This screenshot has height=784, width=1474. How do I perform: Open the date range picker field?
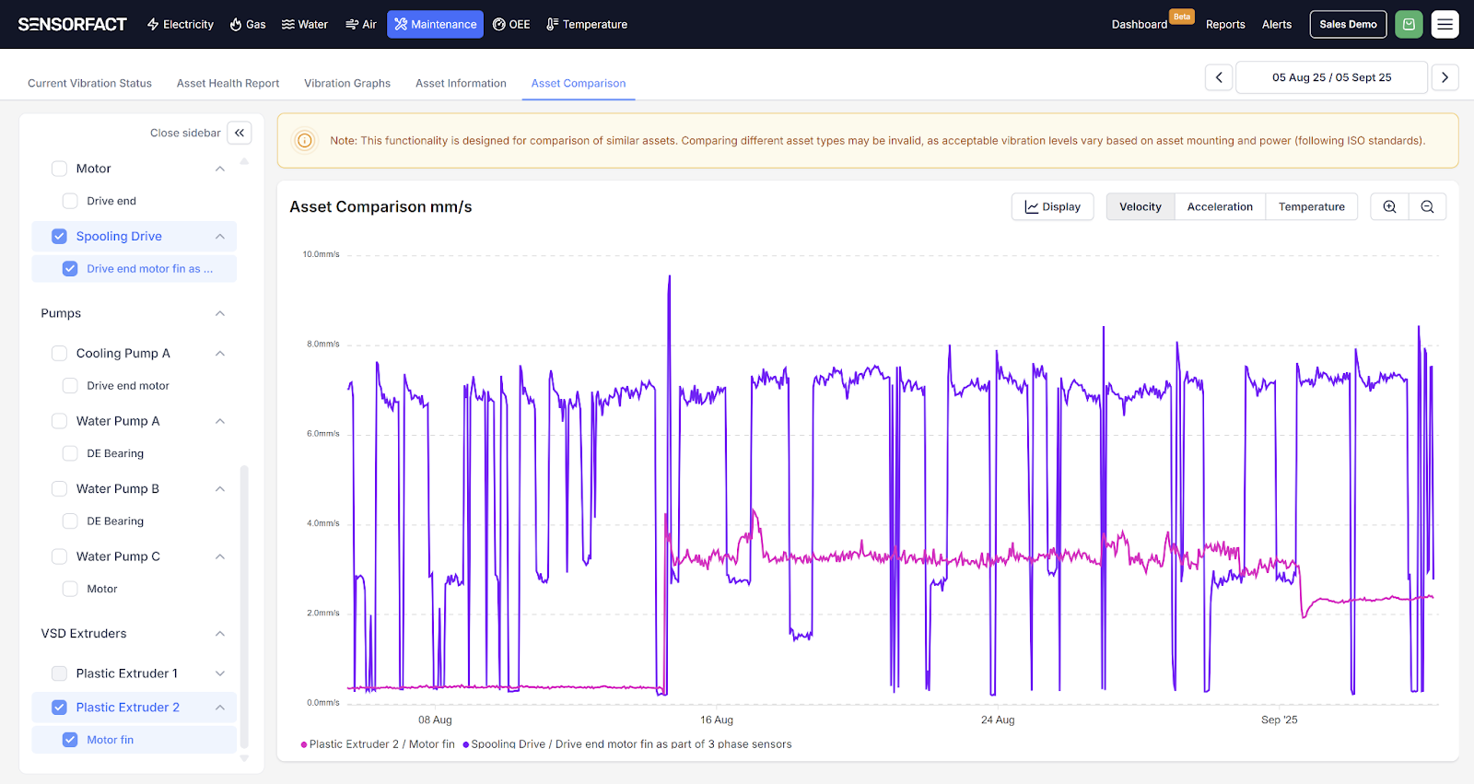point(1331,77)
